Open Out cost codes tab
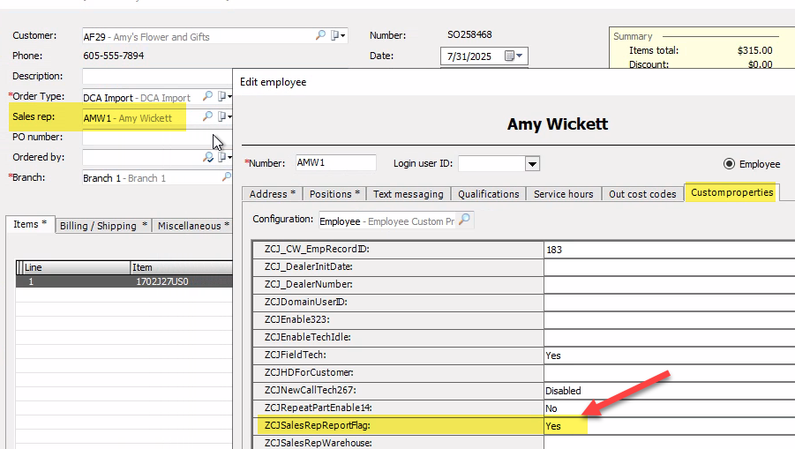The width and height of the screenshot is (795, 449). pyautogui.click(x=642, y=194)
